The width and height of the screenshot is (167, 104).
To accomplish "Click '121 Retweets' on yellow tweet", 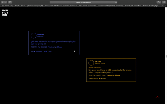I will (x=93, y=78).
